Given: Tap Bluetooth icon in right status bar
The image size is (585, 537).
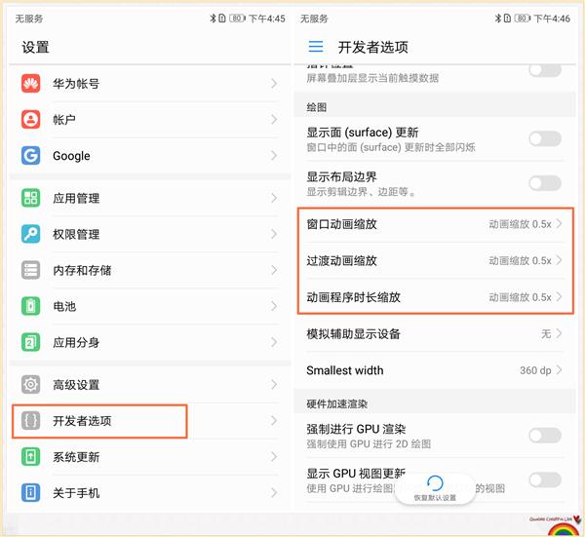Looking at the screenshot, I should point(498,18).
